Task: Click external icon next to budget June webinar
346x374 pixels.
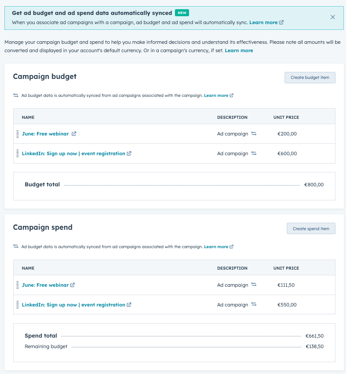Action: point(74,134)
